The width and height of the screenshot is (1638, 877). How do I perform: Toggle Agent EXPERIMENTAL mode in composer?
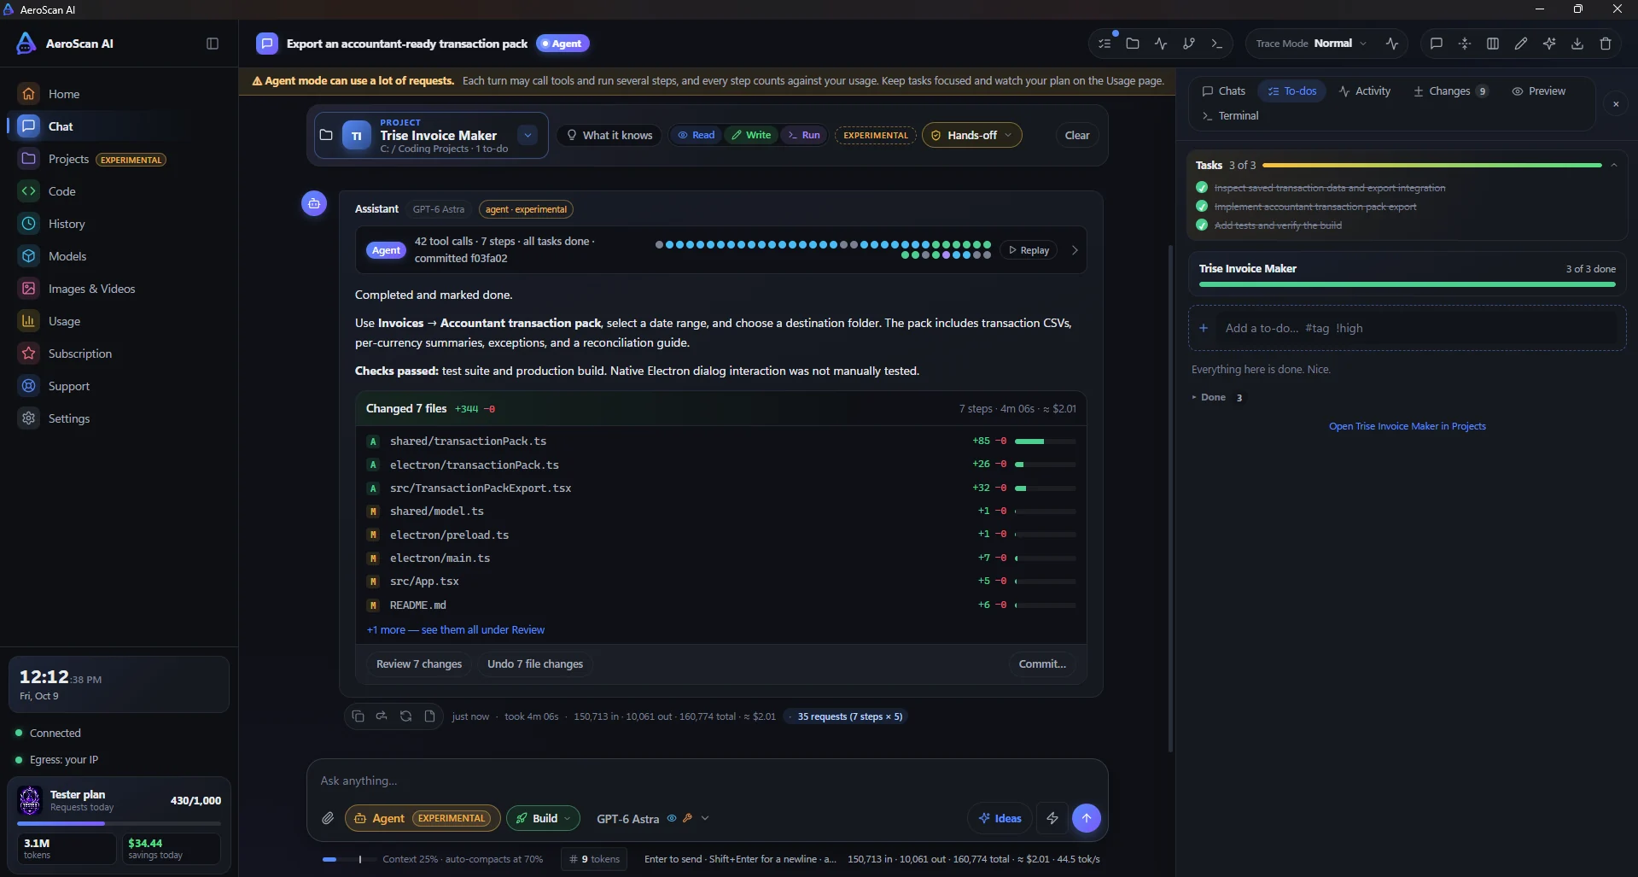(423, 818)
